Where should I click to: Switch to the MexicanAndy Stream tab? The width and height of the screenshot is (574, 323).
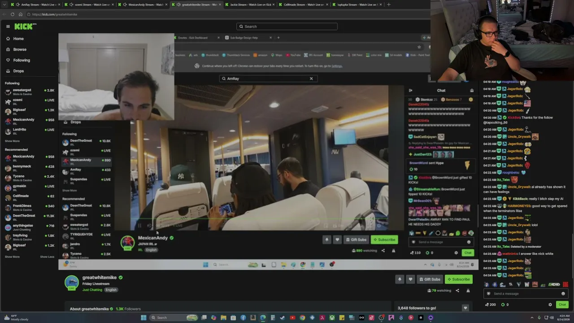coord(143,4)
